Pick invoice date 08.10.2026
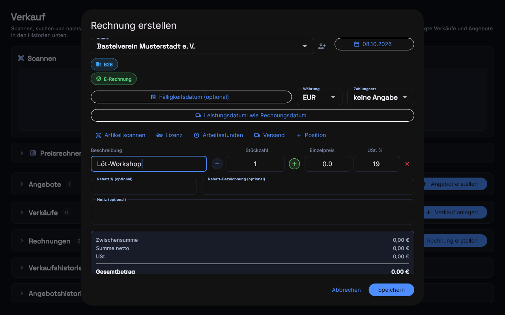The width and height of the screenshot is (505, 315). pos(374,44)
